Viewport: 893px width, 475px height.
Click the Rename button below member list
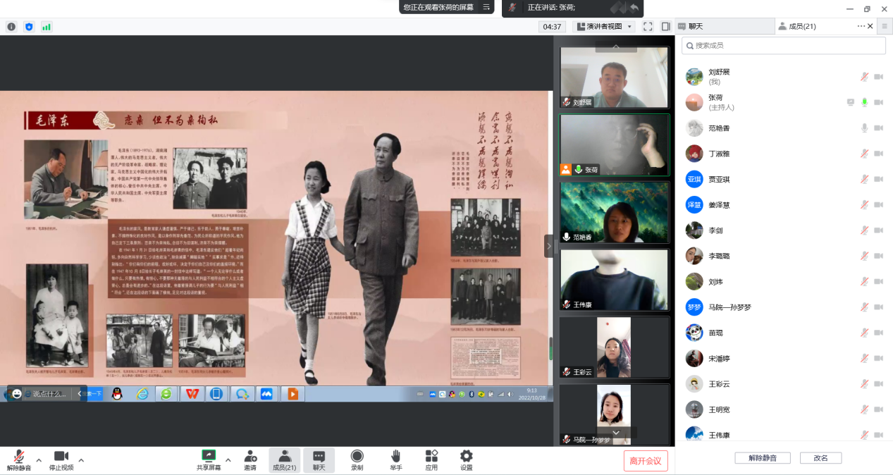click(x=820, y=458)
